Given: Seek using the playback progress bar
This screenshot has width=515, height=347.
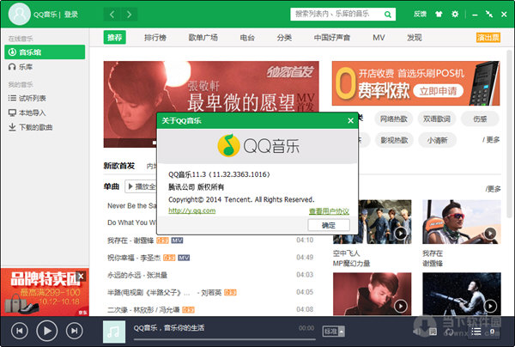Looking at the screenshot, I should (224, 339).
